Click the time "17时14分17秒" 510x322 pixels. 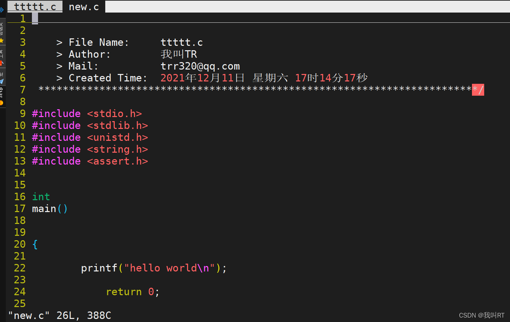coord(331,78)
